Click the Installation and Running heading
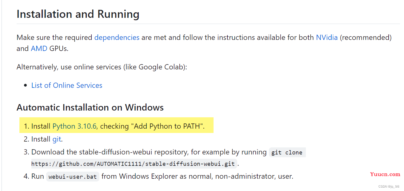 pyautogui.click(x=78, y=14)
